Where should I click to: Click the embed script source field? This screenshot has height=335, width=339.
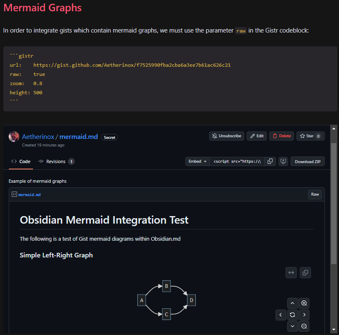click(237, 161)
